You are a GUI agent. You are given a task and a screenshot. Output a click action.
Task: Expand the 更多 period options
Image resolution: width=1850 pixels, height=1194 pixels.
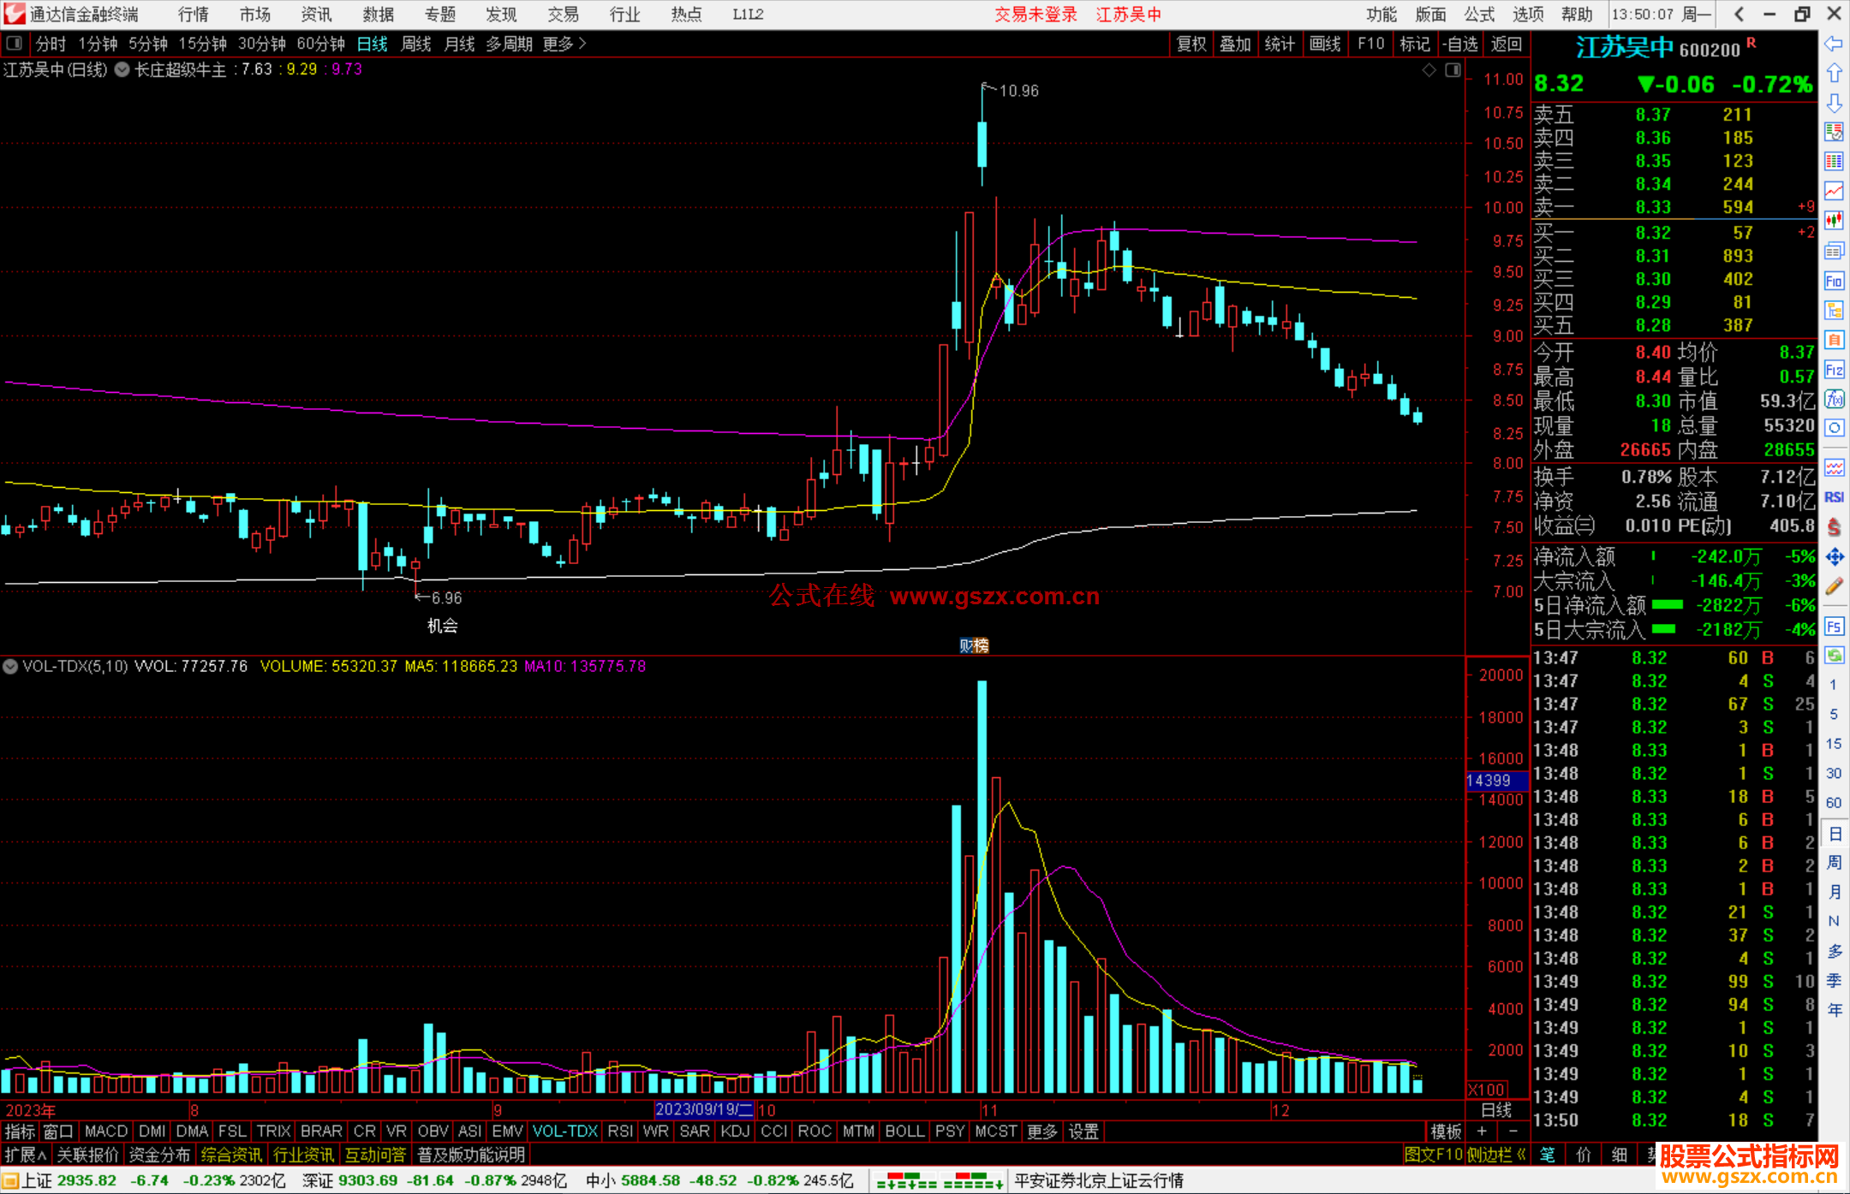point(564,44)
